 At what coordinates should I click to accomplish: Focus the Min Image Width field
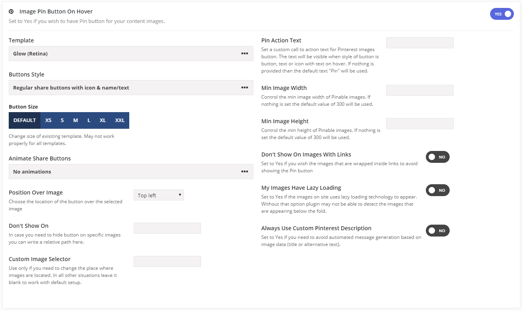point(420,90)
